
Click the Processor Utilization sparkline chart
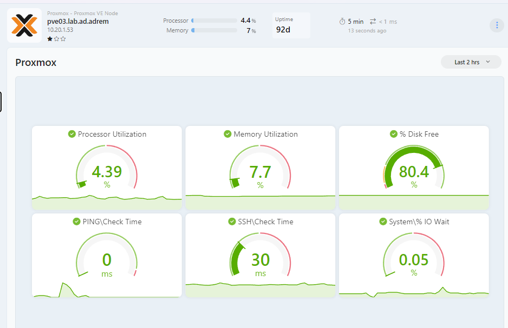[107, 202]
